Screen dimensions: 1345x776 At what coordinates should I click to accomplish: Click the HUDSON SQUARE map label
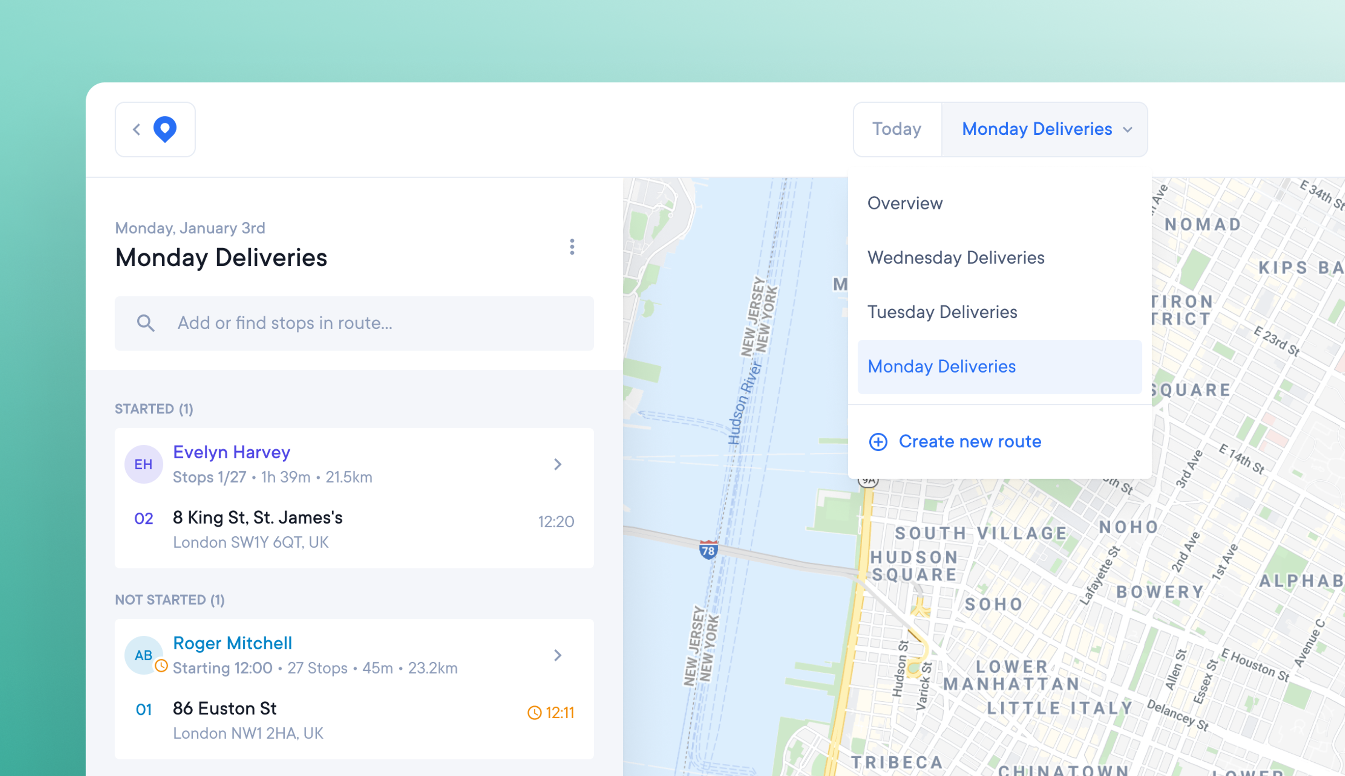coord(915,566)
